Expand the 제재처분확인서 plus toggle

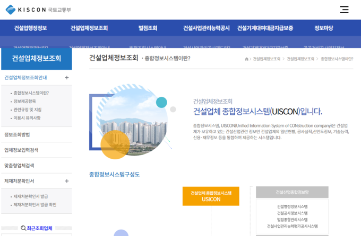point(66,181)
